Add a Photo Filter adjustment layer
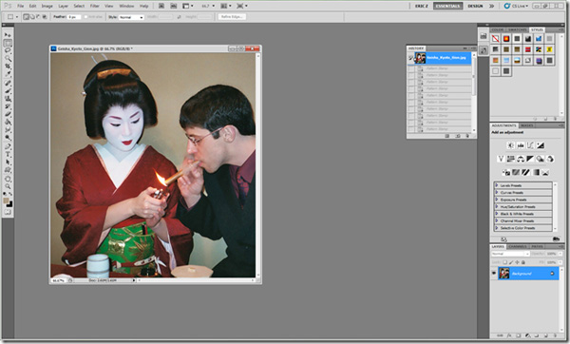570x344 pixels. tap(541, 159)
